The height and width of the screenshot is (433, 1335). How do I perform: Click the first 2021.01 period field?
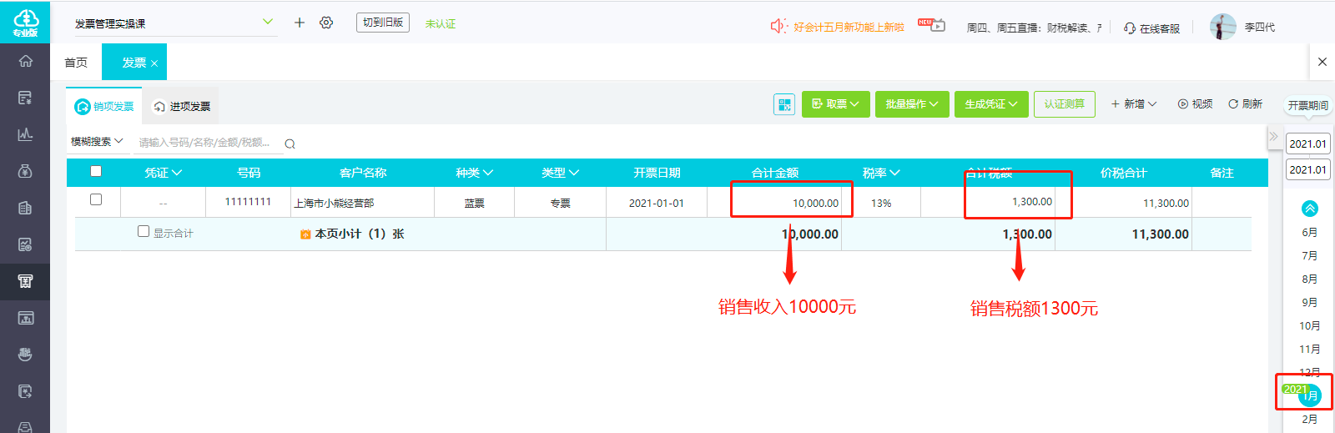click(1308, 143)
